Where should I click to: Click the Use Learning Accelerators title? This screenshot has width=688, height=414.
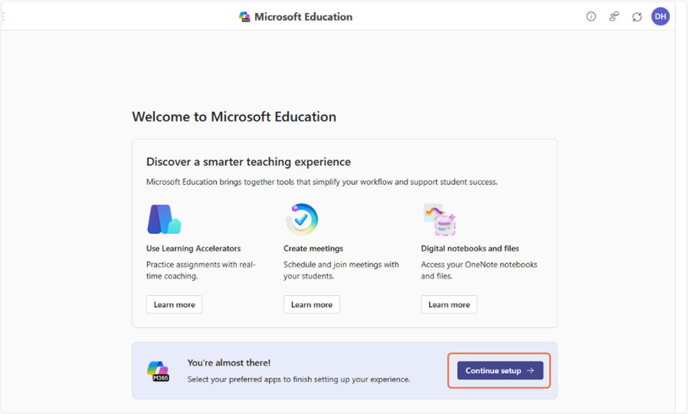click(194, 248)
